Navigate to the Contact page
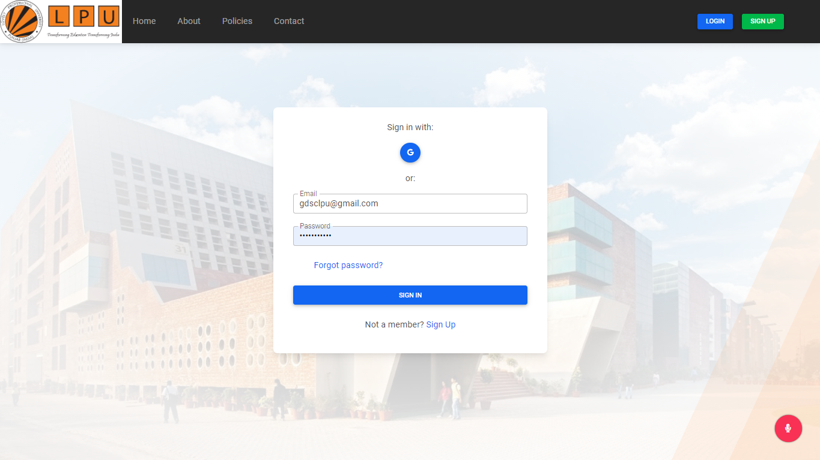The image size is (820, 460). coord(289,21)
